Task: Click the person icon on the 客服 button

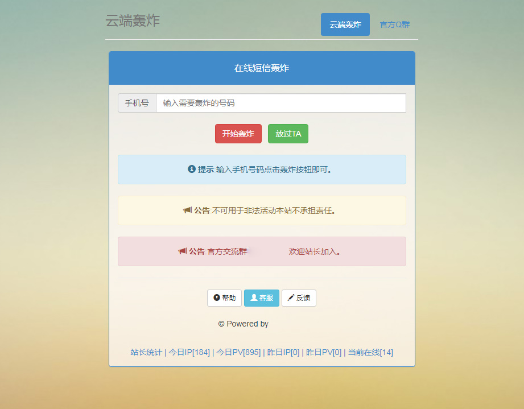Action: click(255, 298)
